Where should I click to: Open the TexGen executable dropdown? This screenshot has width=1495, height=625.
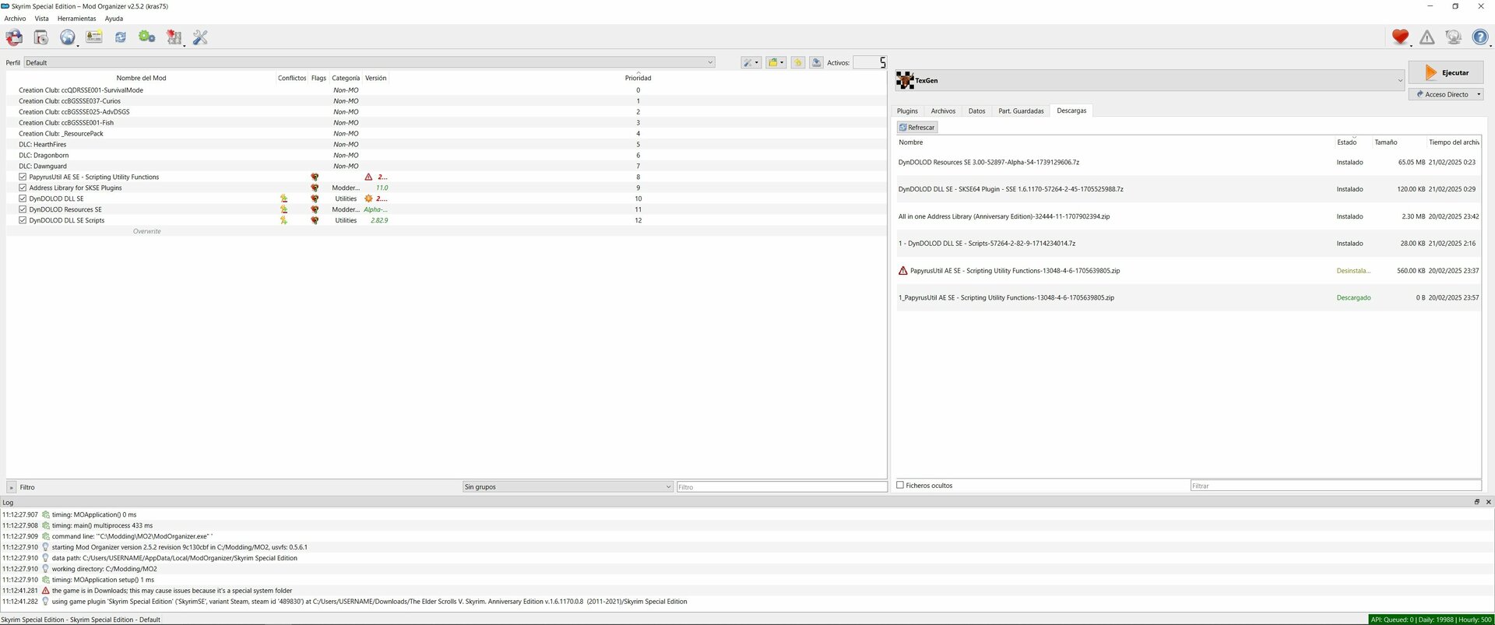pos(1149,80)
